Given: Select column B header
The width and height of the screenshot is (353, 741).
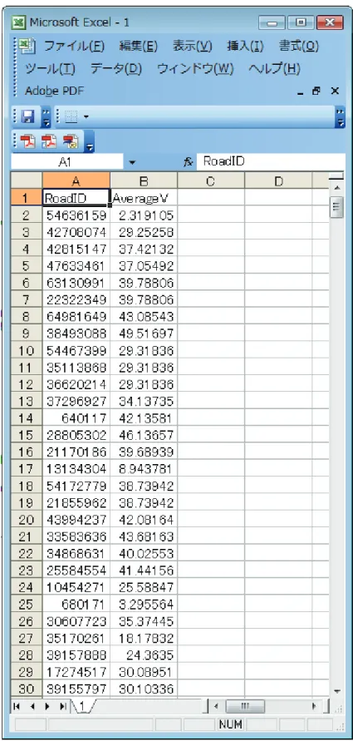Looking at the screenshot, I should click(x=144, y=181).
